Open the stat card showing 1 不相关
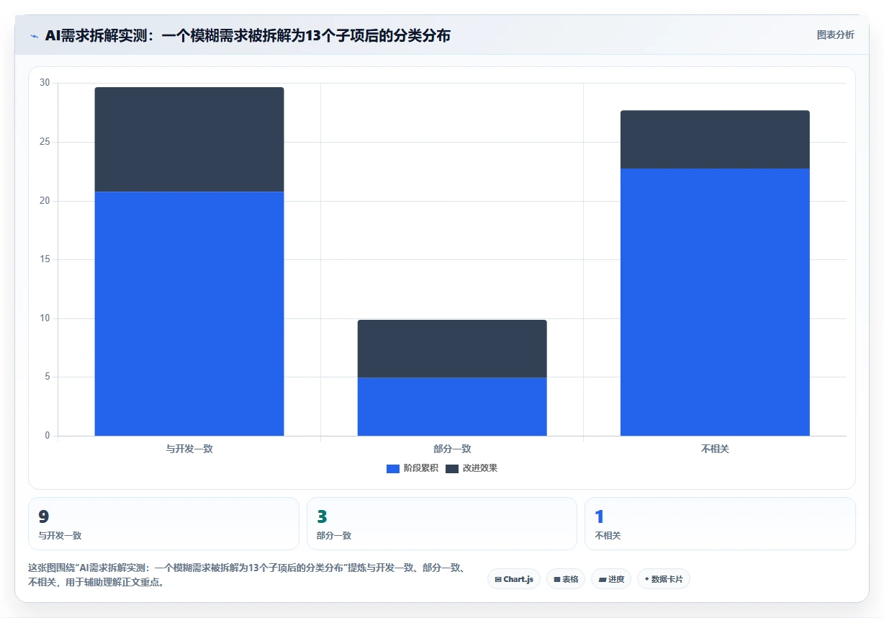 pos(720,524)
